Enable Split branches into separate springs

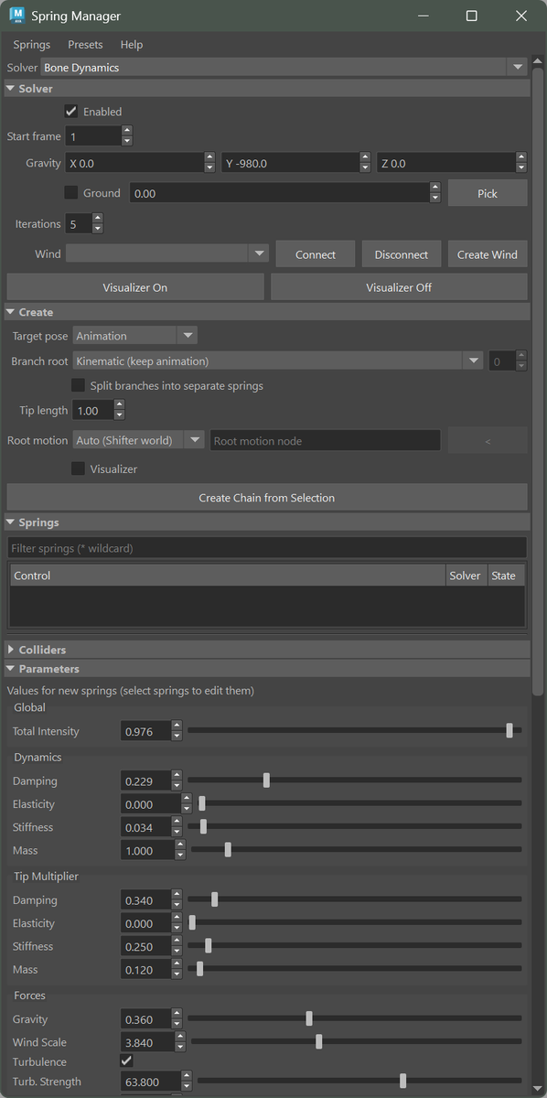tap(79, 385)
